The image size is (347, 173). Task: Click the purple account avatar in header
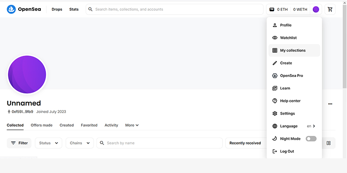click(316, 9)
